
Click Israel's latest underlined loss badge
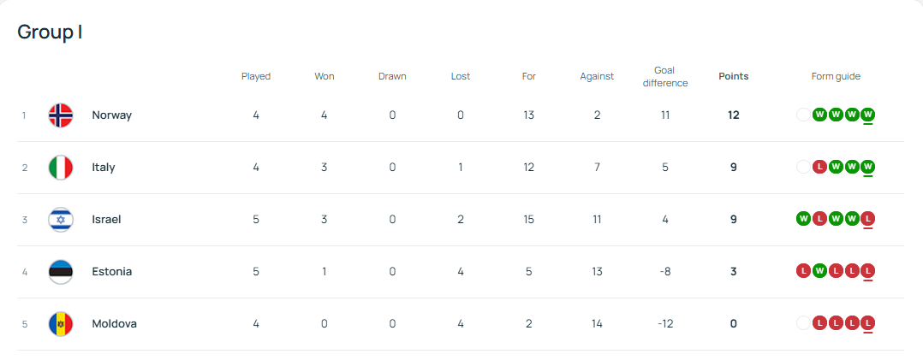868,219
